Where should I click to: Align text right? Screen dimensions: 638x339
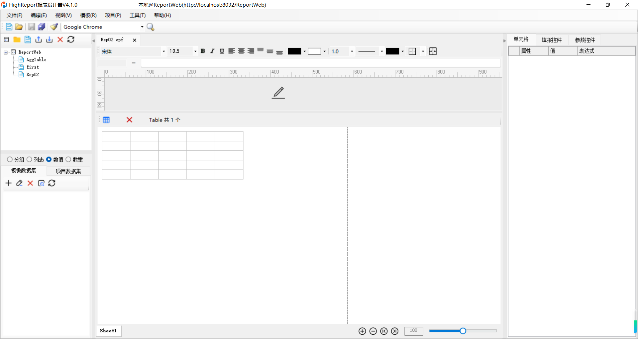coord(251,51)
